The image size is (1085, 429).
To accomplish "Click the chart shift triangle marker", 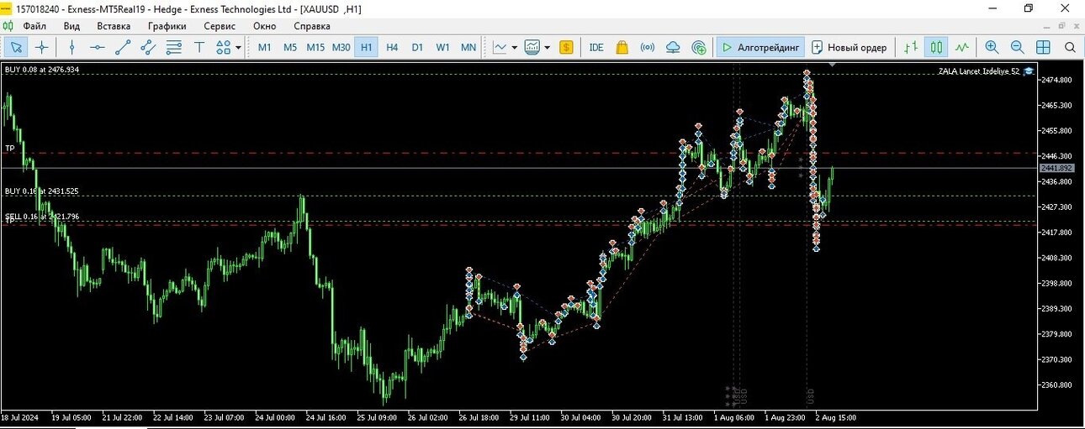I will pyautogui.click(x=832, y=65).
